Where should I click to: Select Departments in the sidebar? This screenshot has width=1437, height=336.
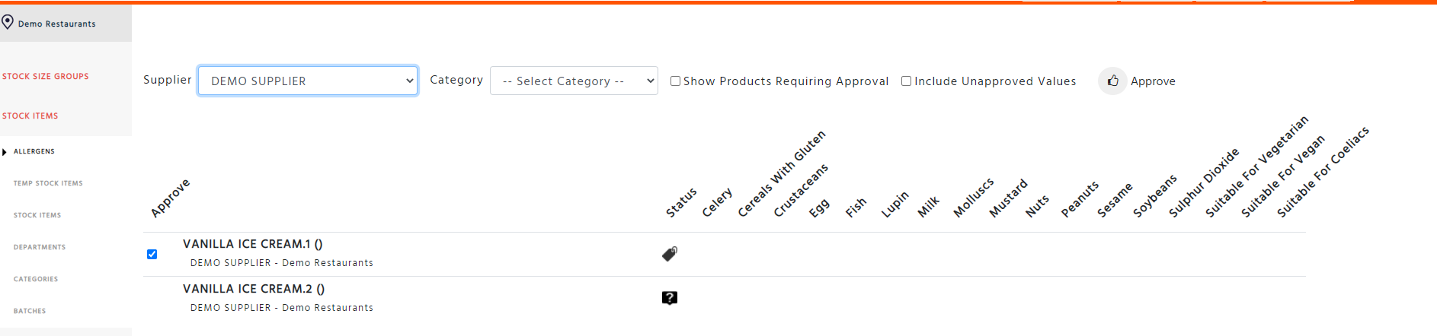pos(40,247)
